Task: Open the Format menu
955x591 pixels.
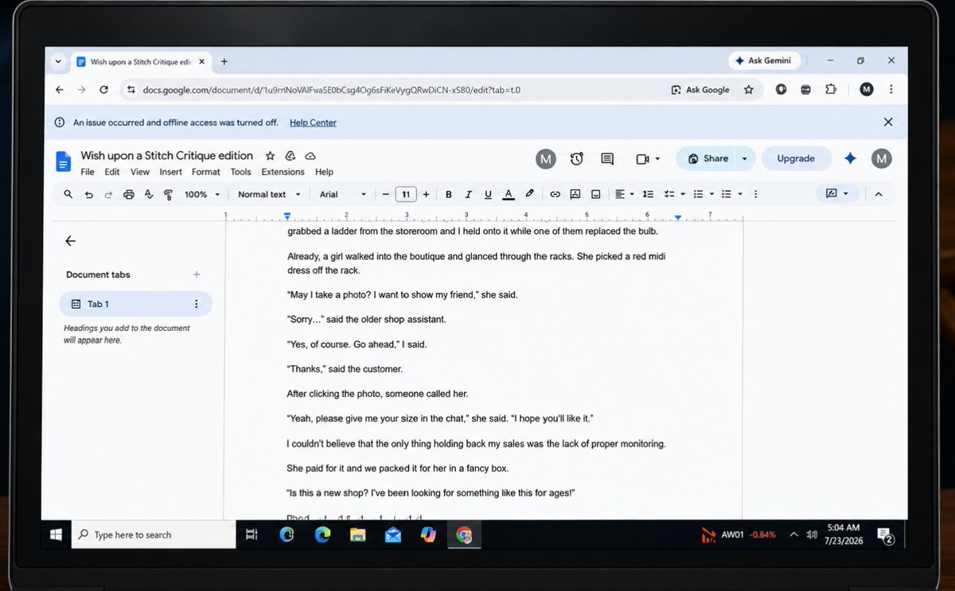Action: [205, 172]
